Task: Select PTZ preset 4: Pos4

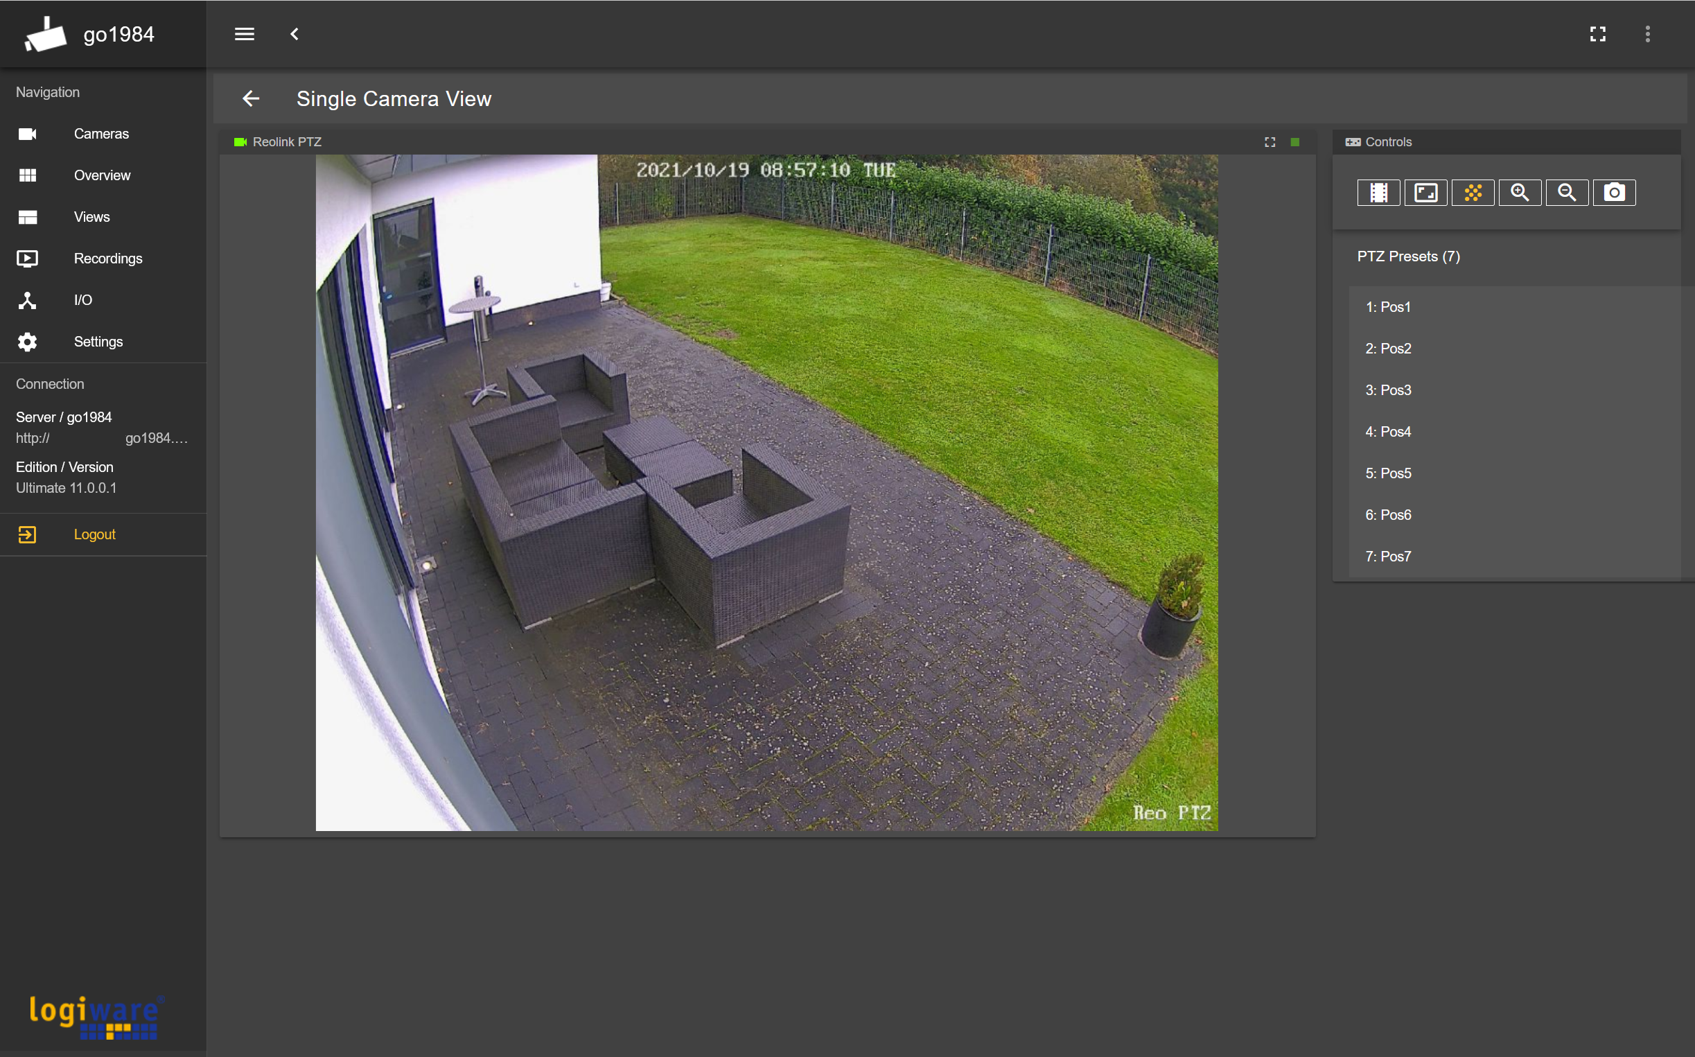Action: [x=1514, y=431]
